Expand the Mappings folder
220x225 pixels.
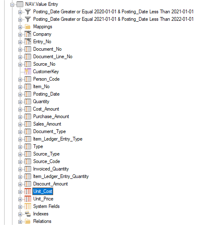[x=20, y=27]
